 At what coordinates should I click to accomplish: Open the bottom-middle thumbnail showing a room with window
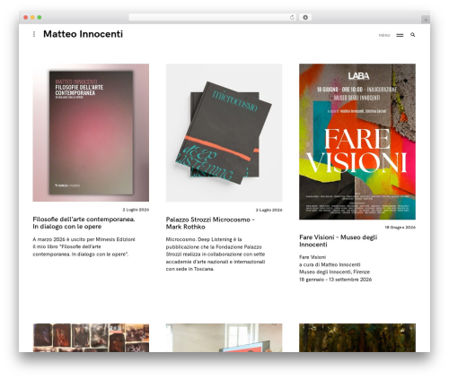tap(224, 338)
